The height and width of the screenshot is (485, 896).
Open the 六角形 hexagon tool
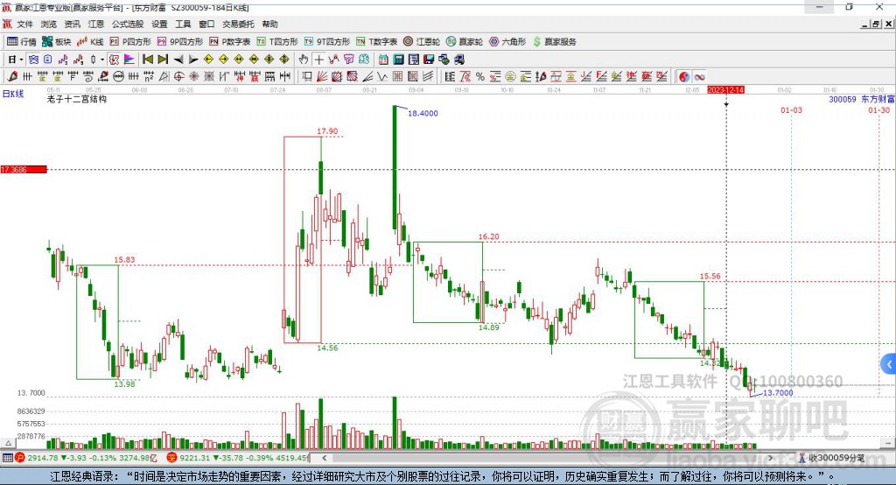[507, 42]
